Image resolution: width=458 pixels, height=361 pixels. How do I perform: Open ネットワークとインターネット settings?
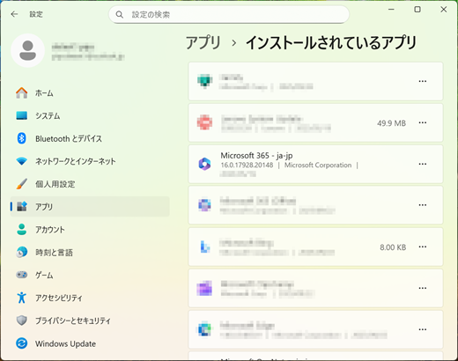tap(90, 161)
